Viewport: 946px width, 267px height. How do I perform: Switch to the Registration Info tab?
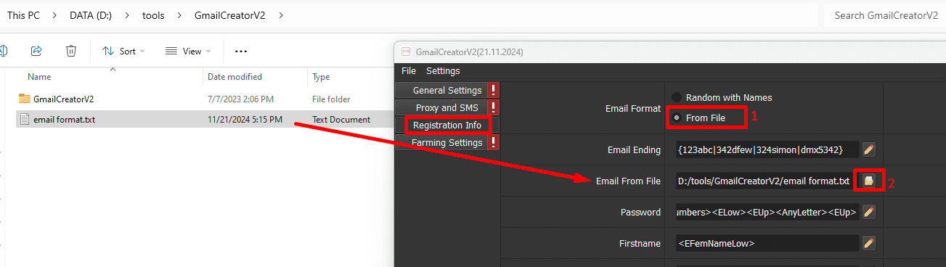(447, 126)
